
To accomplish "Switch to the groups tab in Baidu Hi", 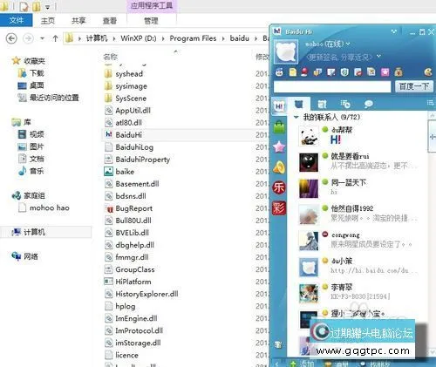I will pos(322,104).
